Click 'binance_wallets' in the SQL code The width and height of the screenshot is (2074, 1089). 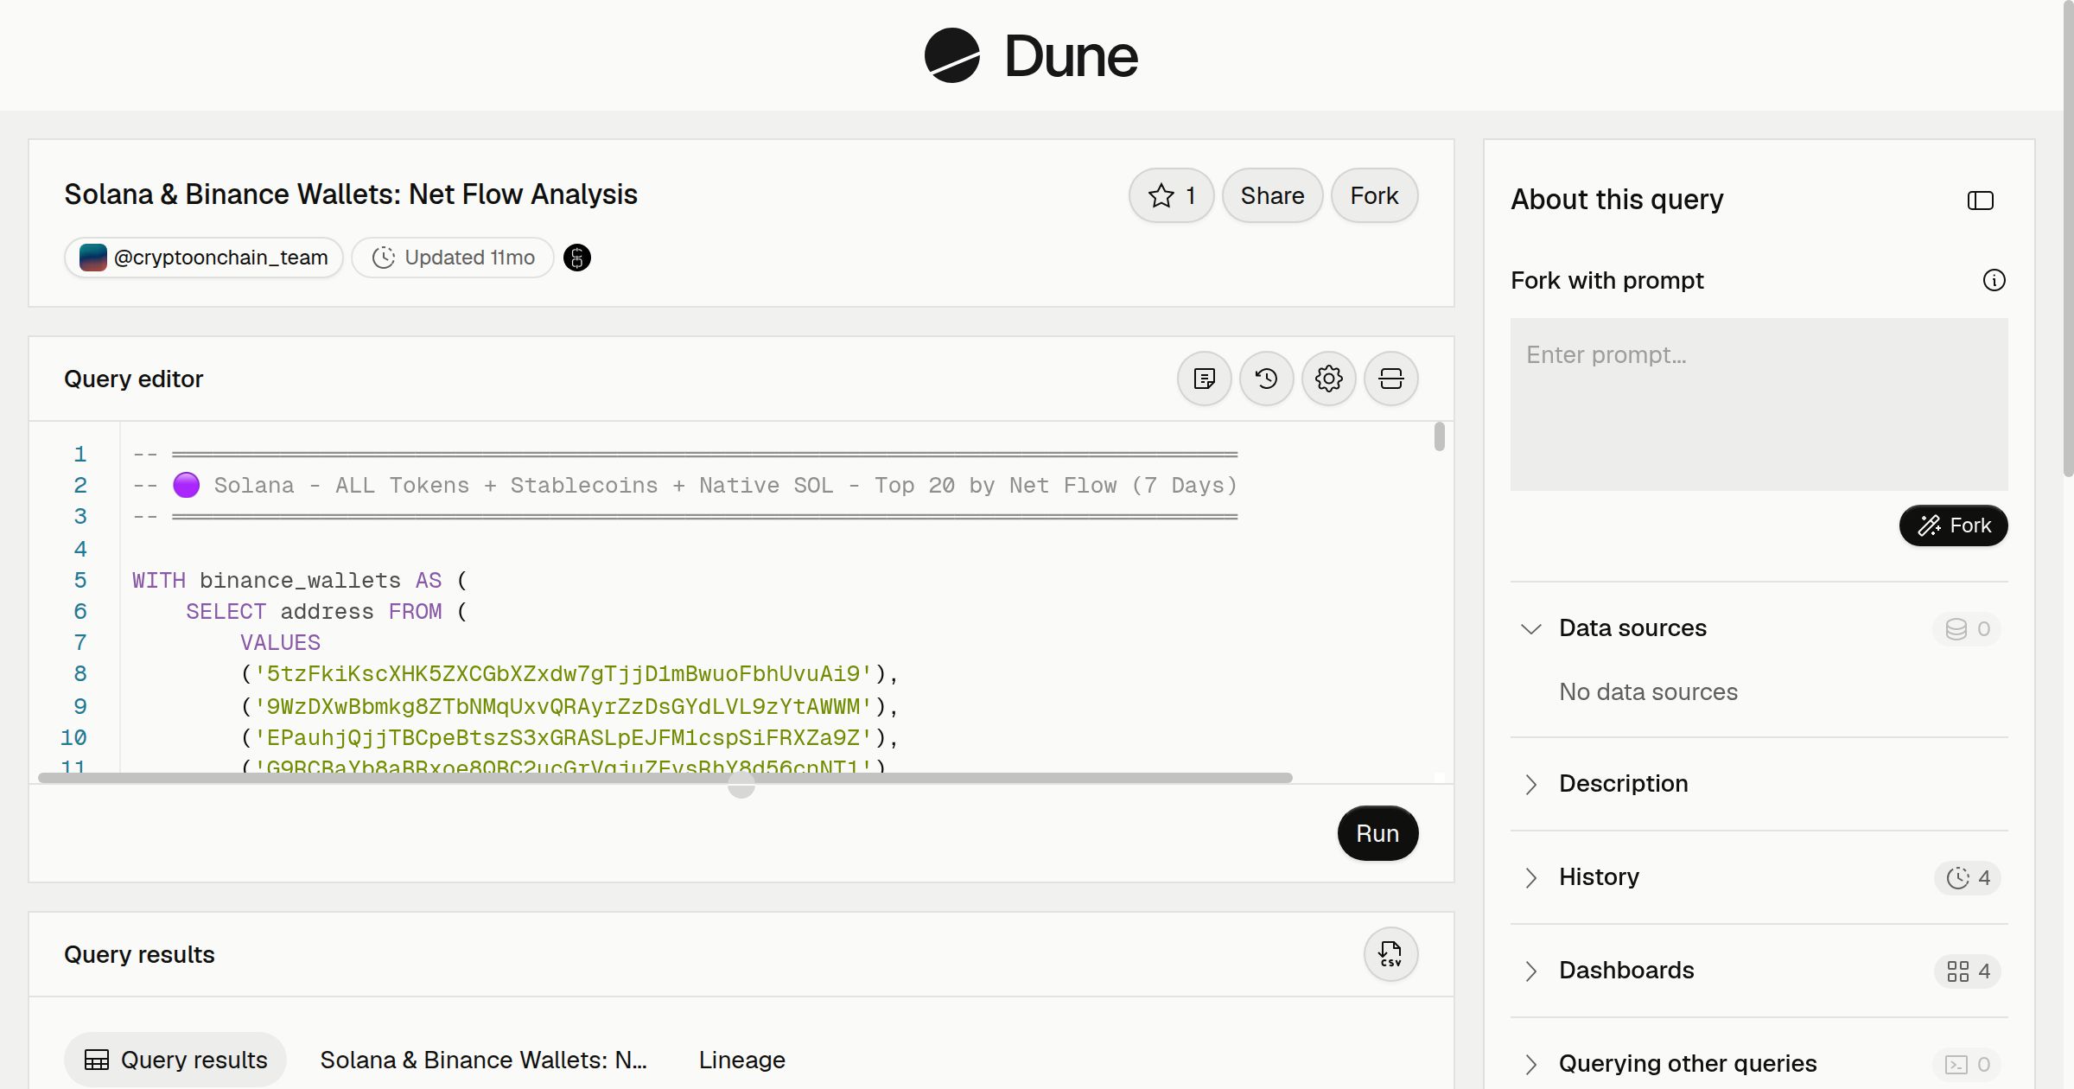300,580
